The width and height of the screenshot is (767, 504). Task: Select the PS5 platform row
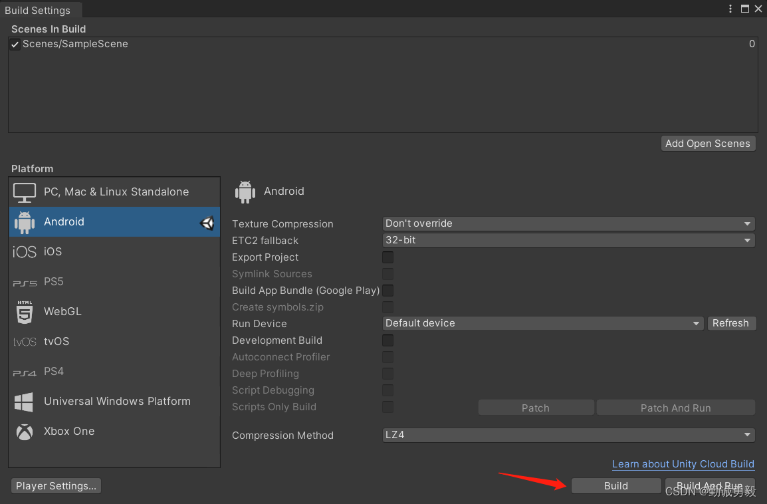(x=114, y=282)
